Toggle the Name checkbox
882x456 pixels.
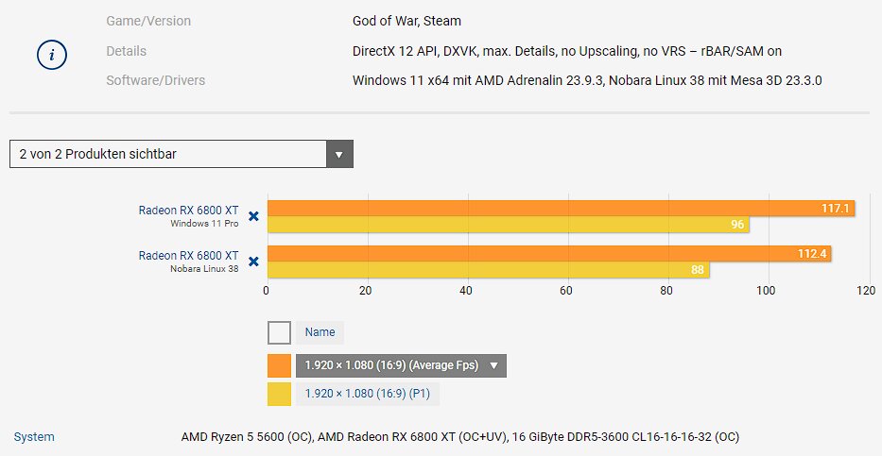pyautogui.click(x=279, y=332)
